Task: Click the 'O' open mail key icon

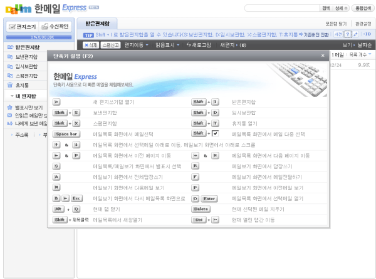Action: (196, 198)
